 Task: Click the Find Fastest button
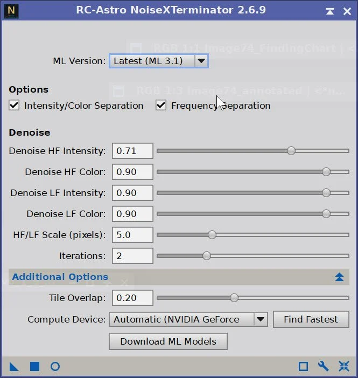(311, 319)
